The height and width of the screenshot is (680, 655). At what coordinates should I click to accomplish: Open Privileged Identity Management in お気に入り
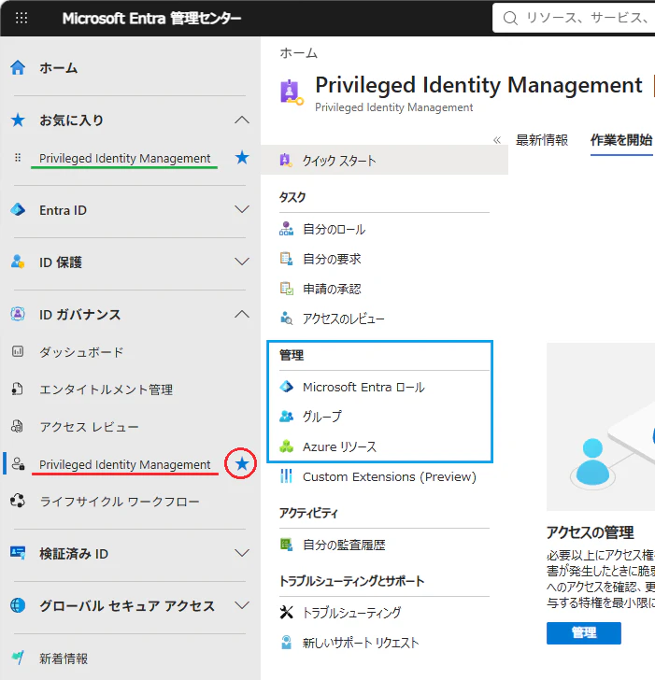(x=125, y=158)
